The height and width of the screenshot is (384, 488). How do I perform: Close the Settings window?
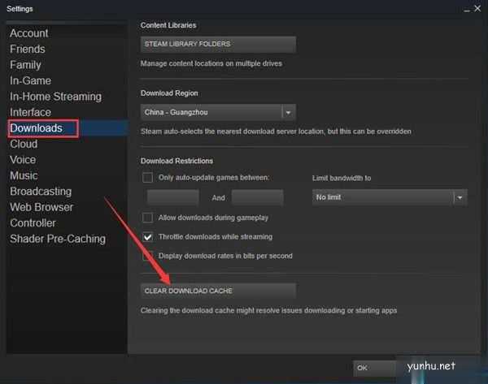pyautogui.click(x=477, y=9)
